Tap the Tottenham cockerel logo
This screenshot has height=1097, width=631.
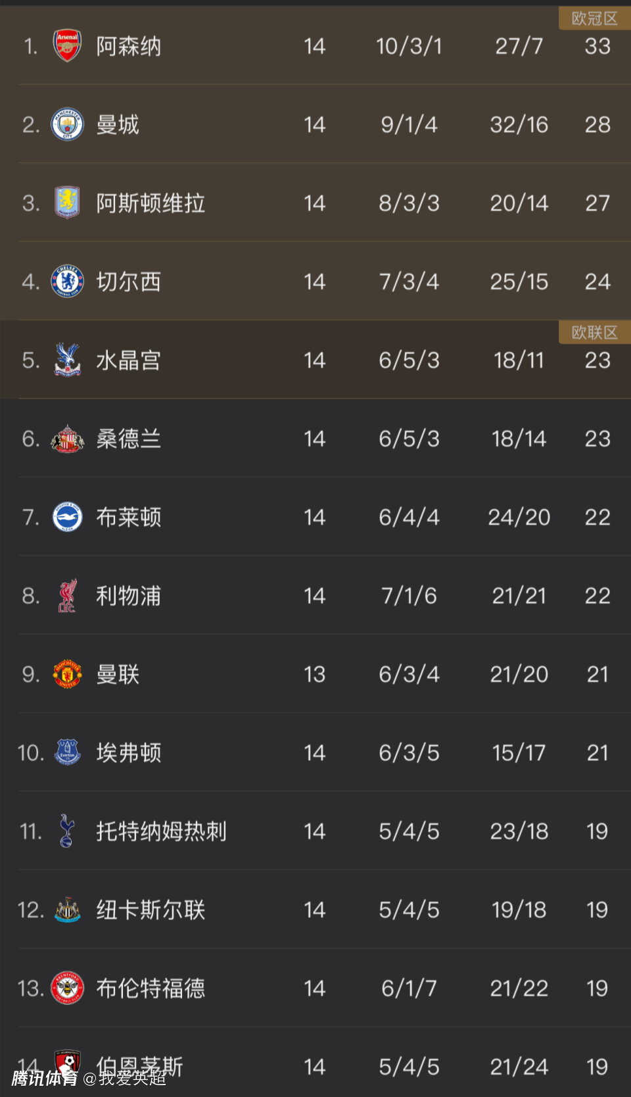point(67,831)
